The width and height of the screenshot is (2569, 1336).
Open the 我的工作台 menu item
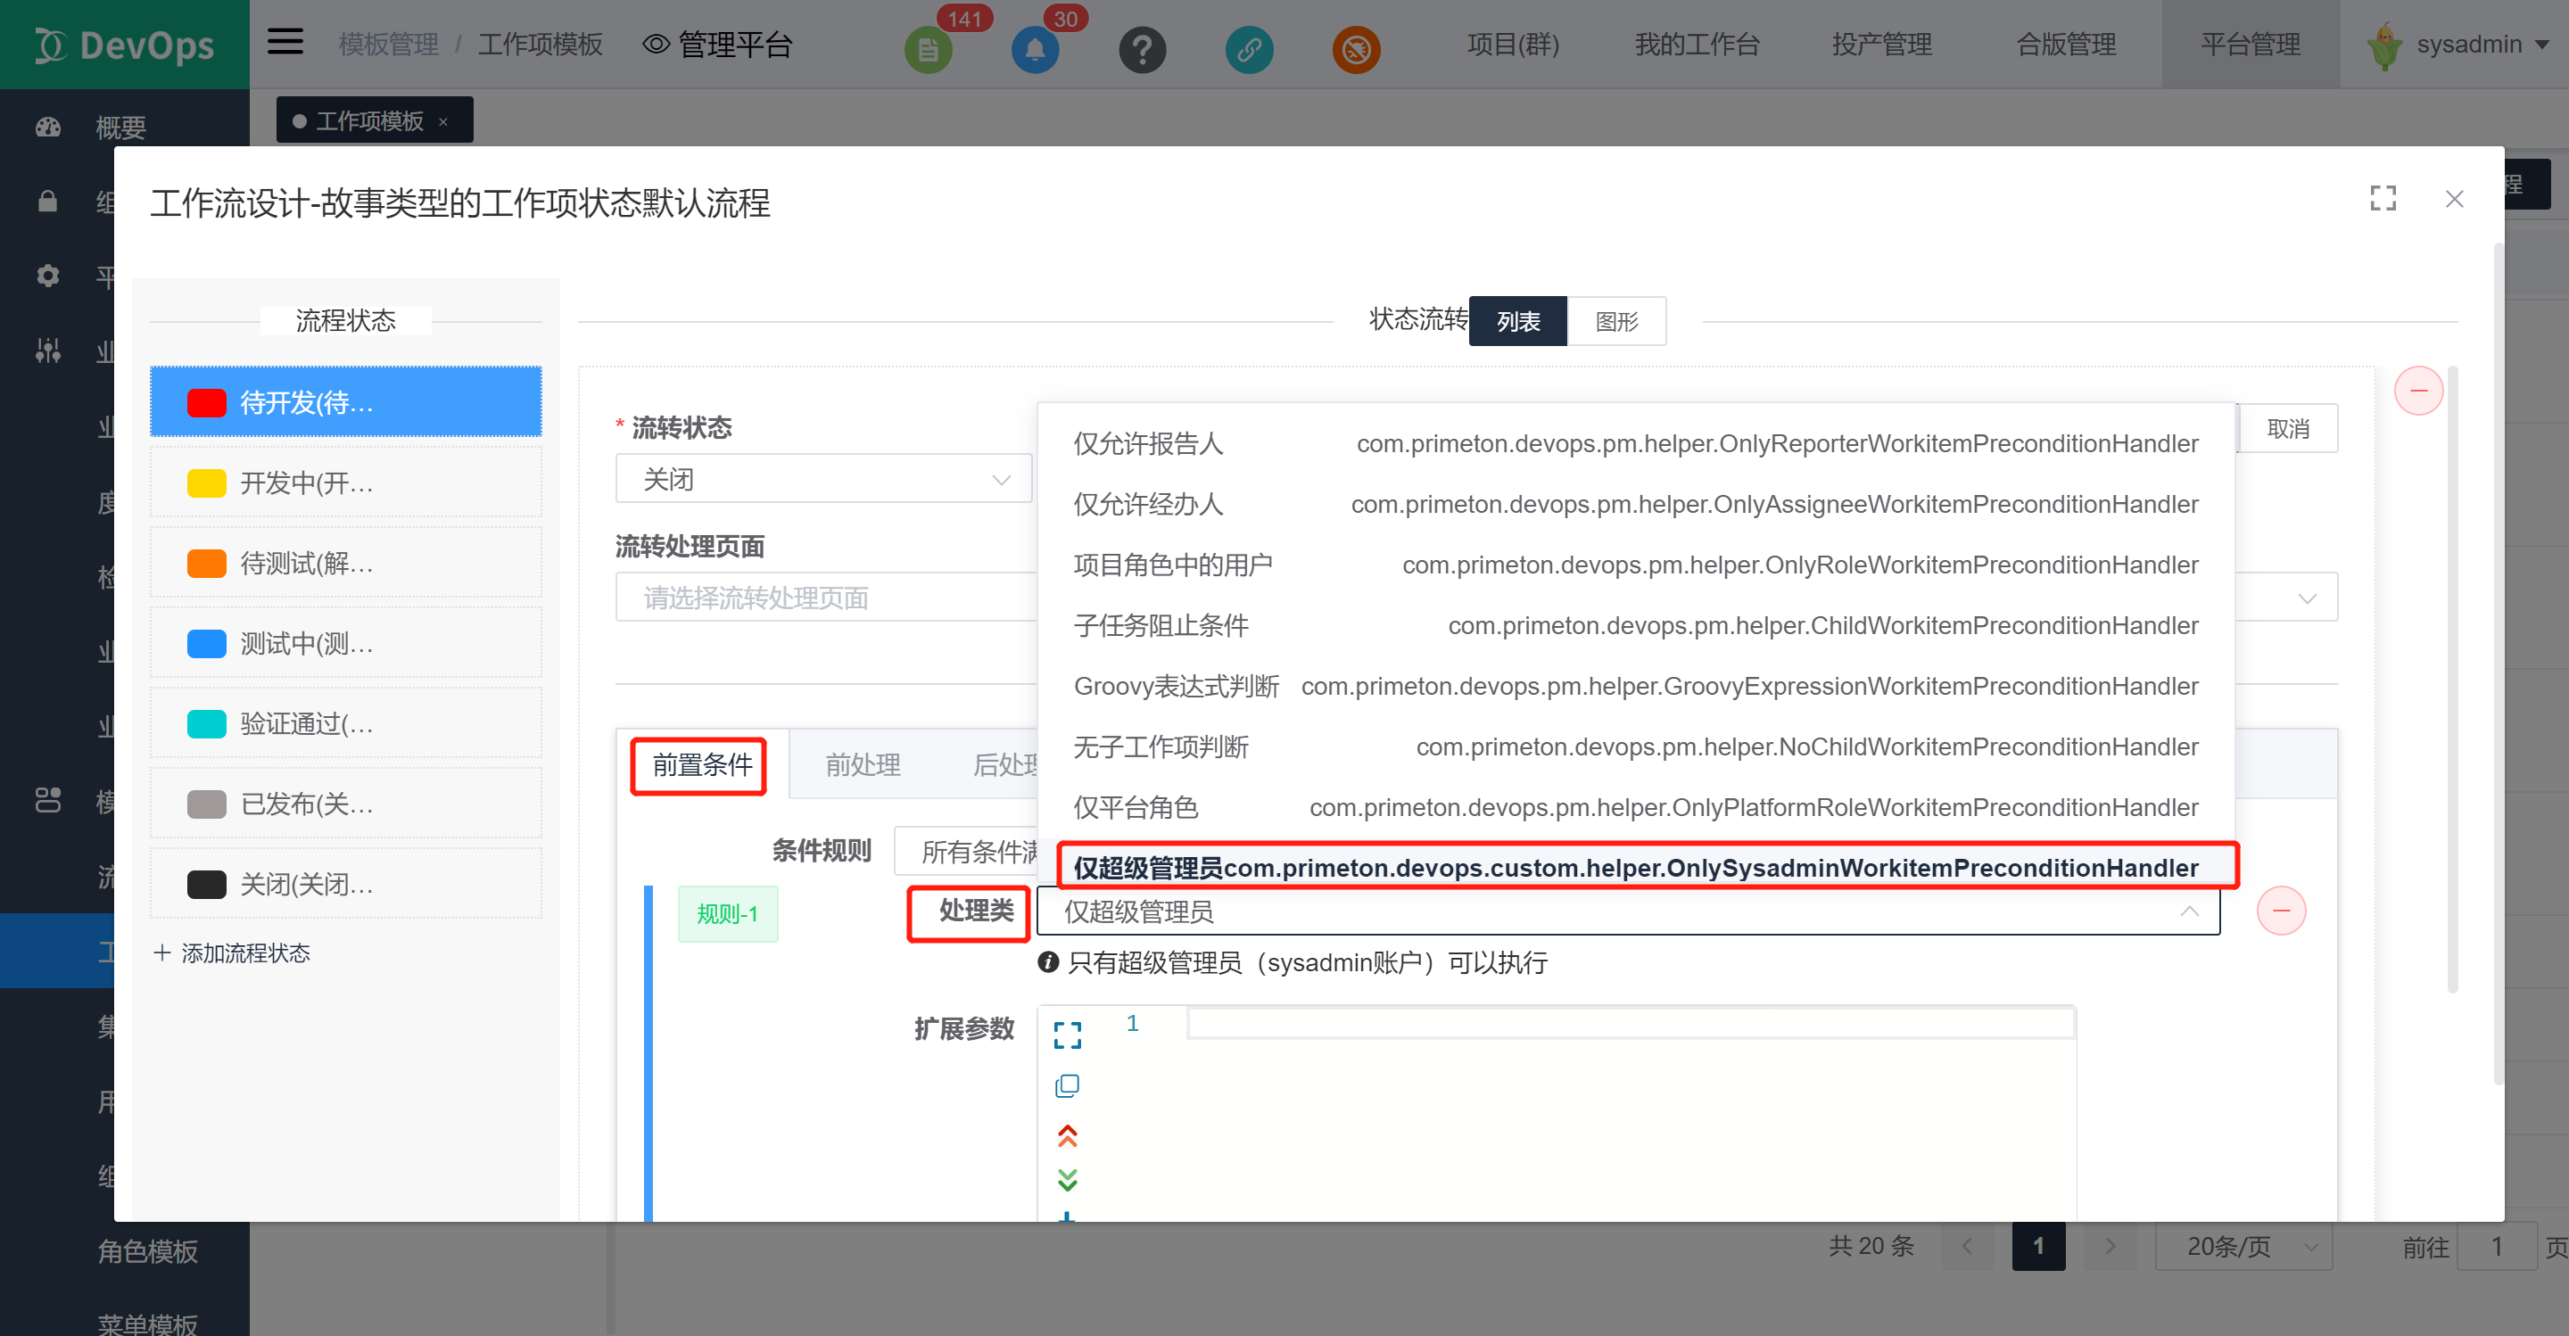coord(1696,44)
